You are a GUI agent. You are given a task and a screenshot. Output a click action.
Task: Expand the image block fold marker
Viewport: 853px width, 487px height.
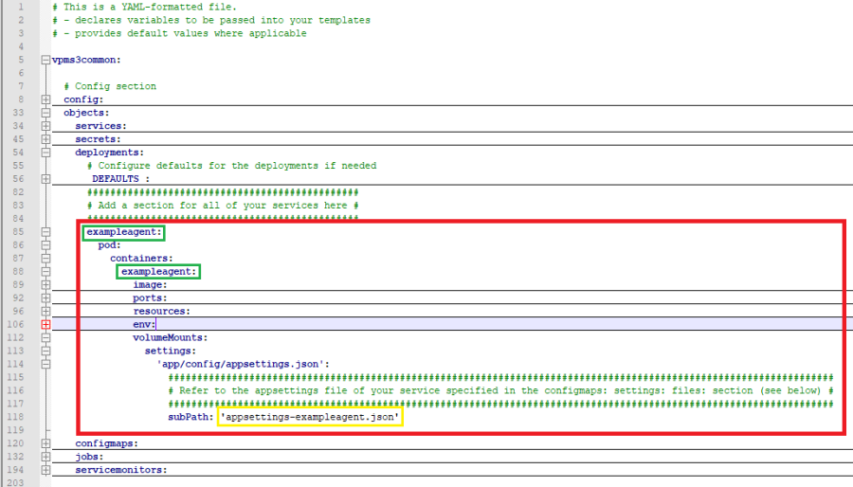pos(45,284)
